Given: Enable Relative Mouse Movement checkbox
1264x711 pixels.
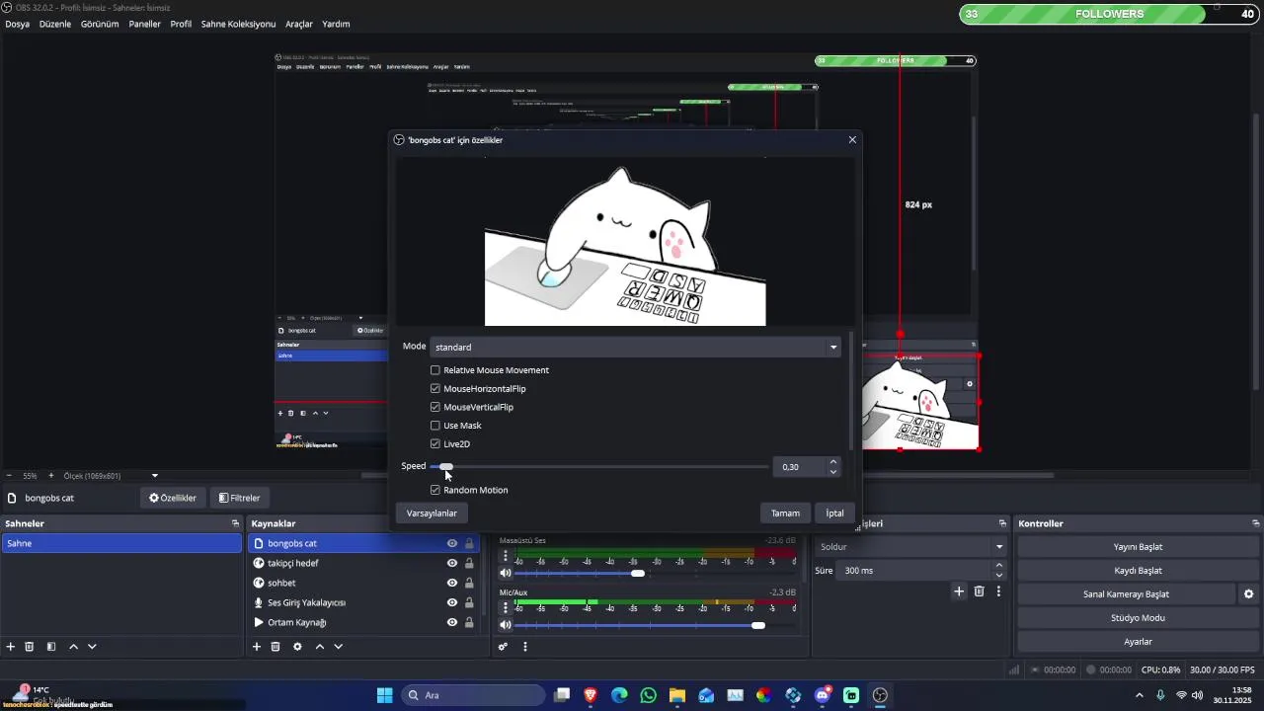Looking at the screenshot, I should point(435,370).
